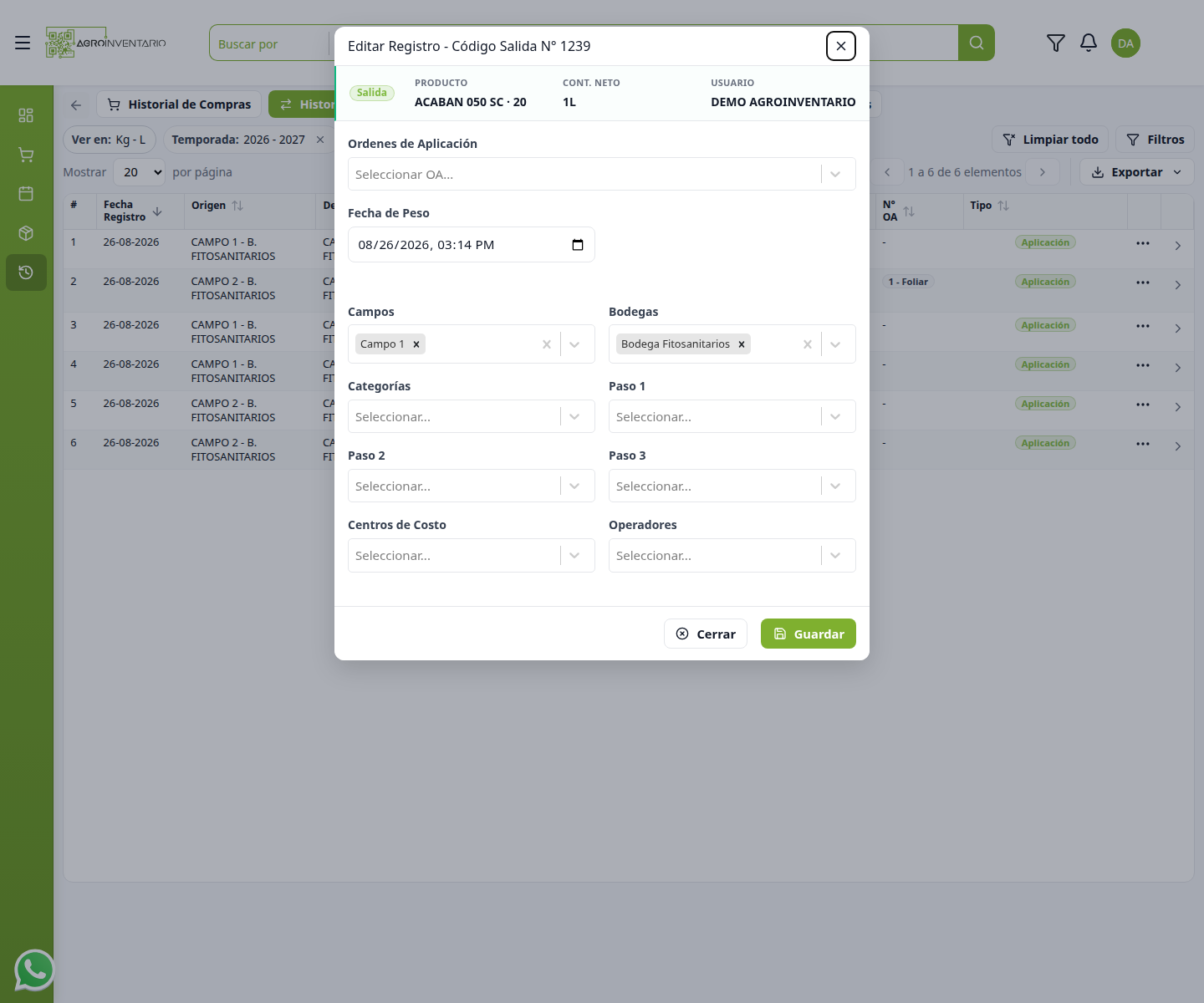Switch to Historial de Compras tab
This screenshot has height=1003, width=1204.
(179, 104)
